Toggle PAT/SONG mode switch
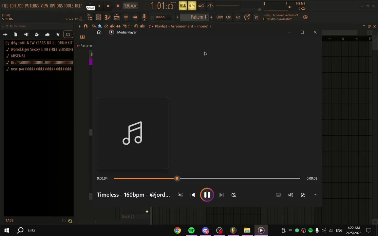The height and width of the screenshot is (236, 378). (x=90, y=6)
